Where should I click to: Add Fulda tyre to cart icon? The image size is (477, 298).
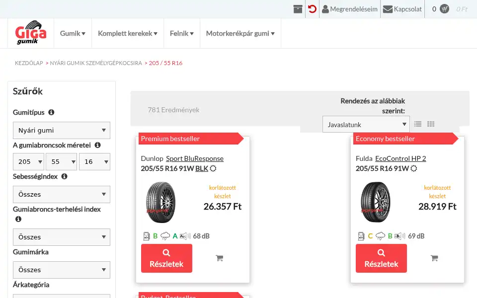(434, 258)
